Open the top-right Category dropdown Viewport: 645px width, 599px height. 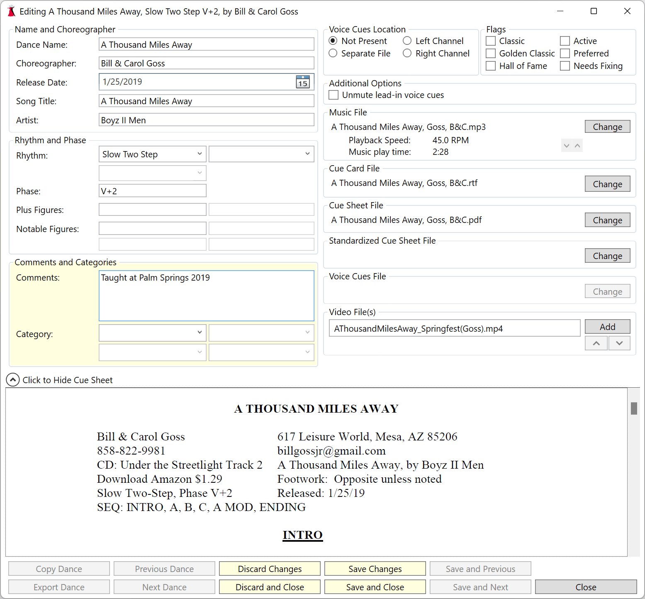(x=261, y=333)
